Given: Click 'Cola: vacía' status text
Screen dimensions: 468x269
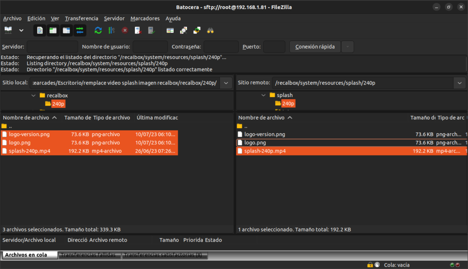Looking at the screenshot, I should click(x=397, y=265).
